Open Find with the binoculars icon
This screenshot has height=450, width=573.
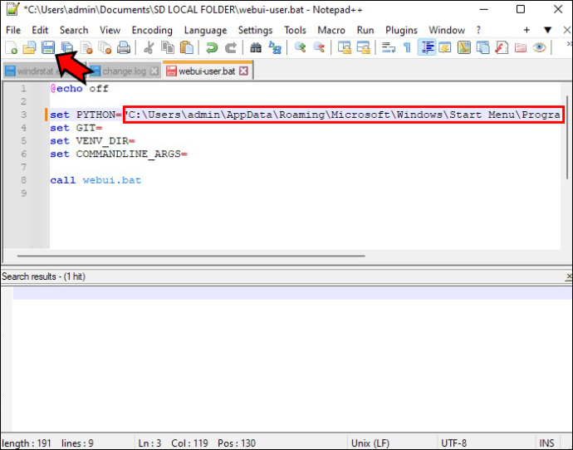point(256,47)
